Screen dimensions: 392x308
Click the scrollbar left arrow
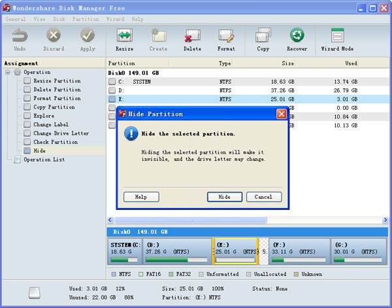coord(110,220)
